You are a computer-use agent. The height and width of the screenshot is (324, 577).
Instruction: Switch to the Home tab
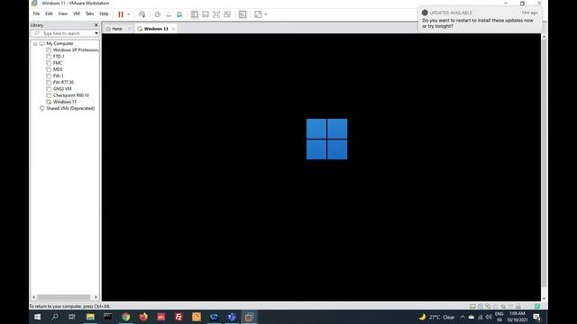coord(116,29)
